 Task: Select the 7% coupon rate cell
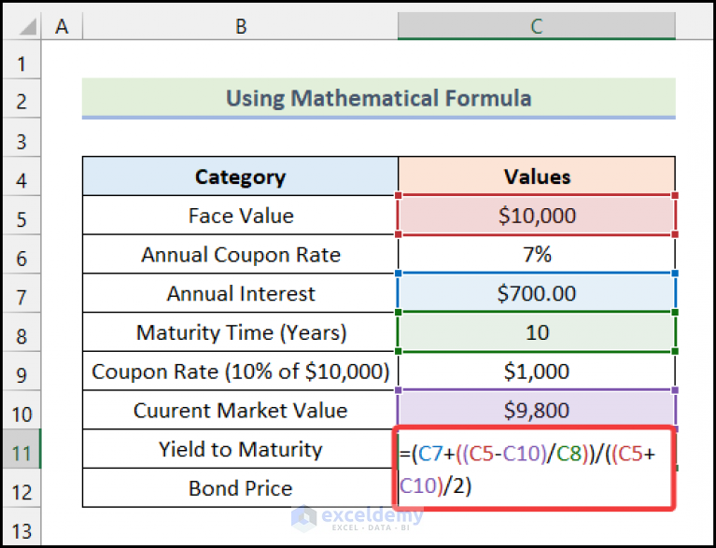click(x=537, y=254)
